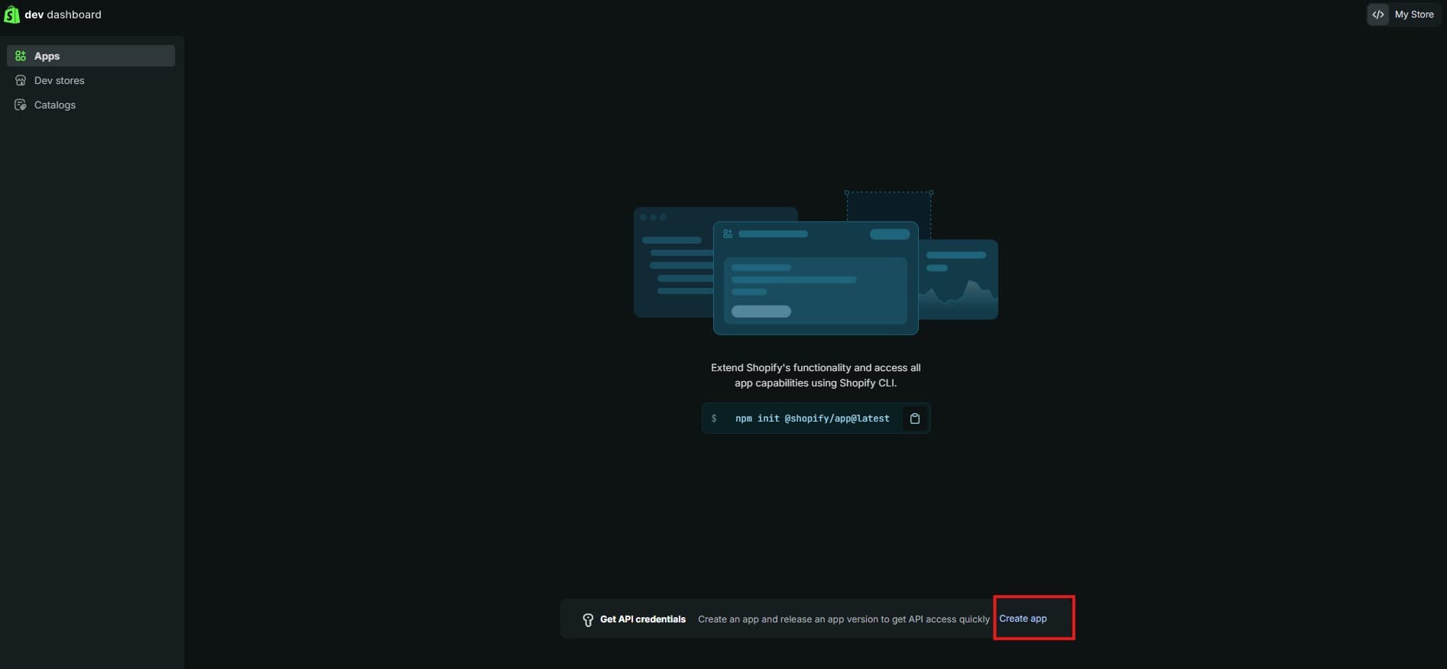Click the Catalogs icon
Screen dimensions: 1447x669
click(x=21, y=105)
